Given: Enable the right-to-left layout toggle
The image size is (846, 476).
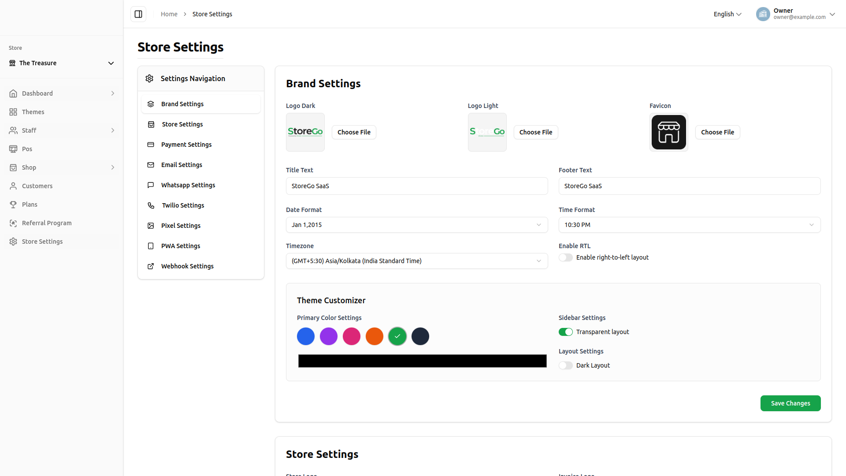Looking at the screenshot, I should tap(566, 257).
